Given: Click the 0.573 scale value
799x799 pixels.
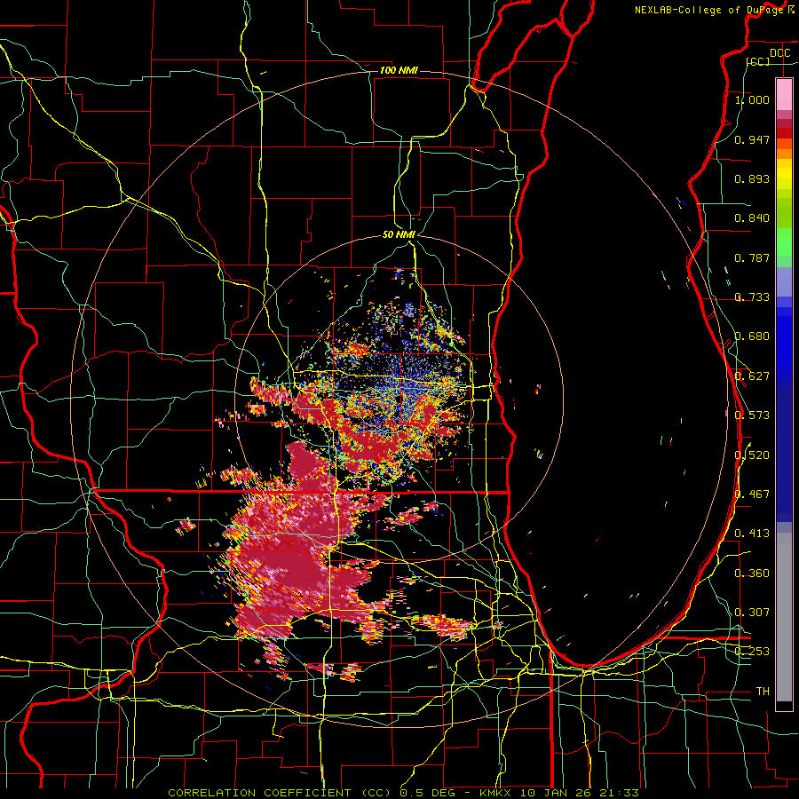Looking at the screenshot, I should pos(752,415).
